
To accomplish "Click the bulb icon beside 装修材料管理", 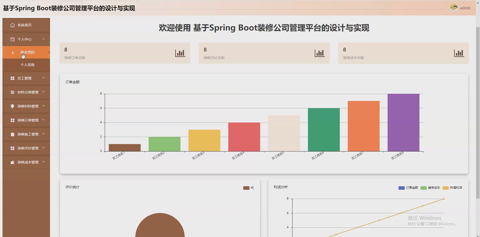I will [x=12, y=106].
